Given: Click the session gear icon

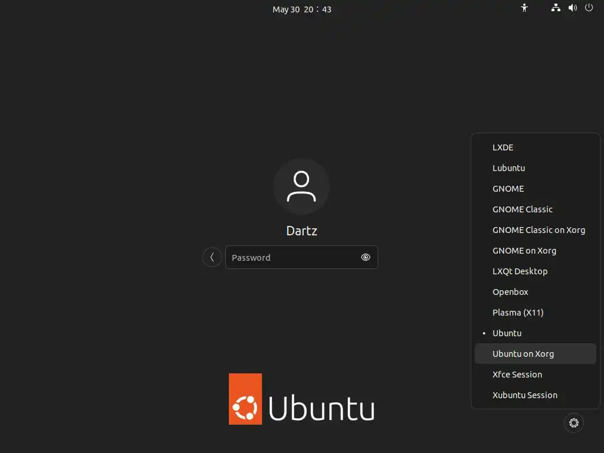Looking at the screenshot, I should click(x=573, y=423).
